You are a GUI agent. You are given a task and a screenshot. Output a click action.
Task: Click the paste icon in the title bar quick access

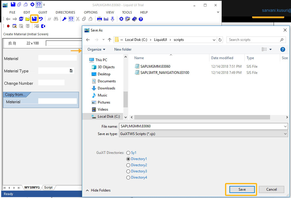(26, 4)
